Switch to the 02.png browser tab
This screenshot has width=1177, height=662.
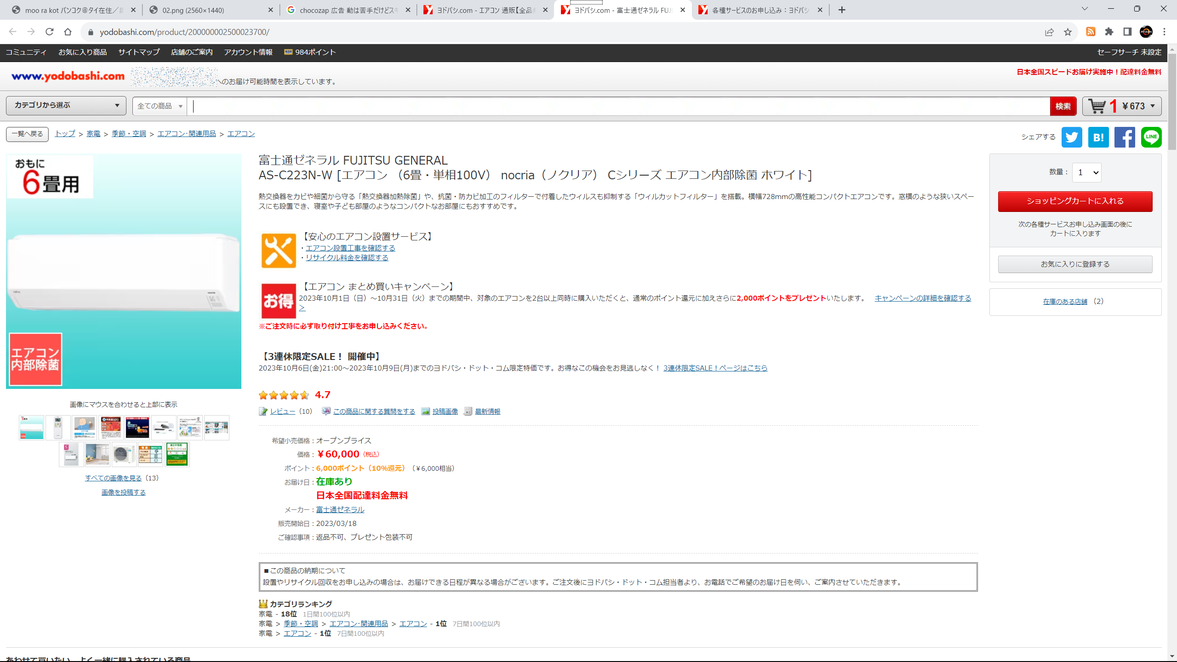(211, 10)
